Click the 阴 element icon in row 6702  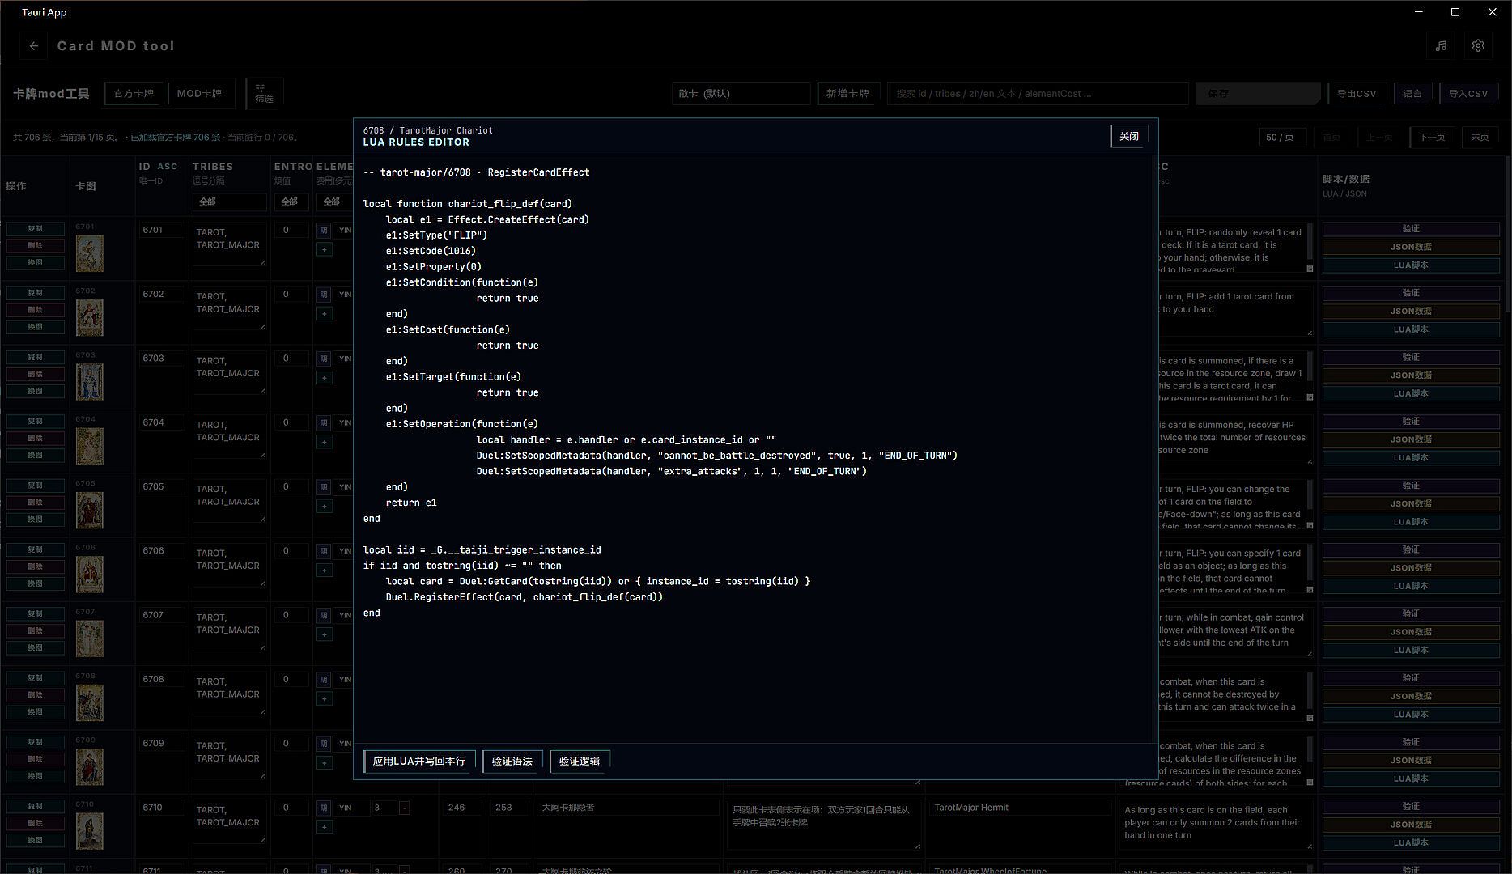(324, 295)
